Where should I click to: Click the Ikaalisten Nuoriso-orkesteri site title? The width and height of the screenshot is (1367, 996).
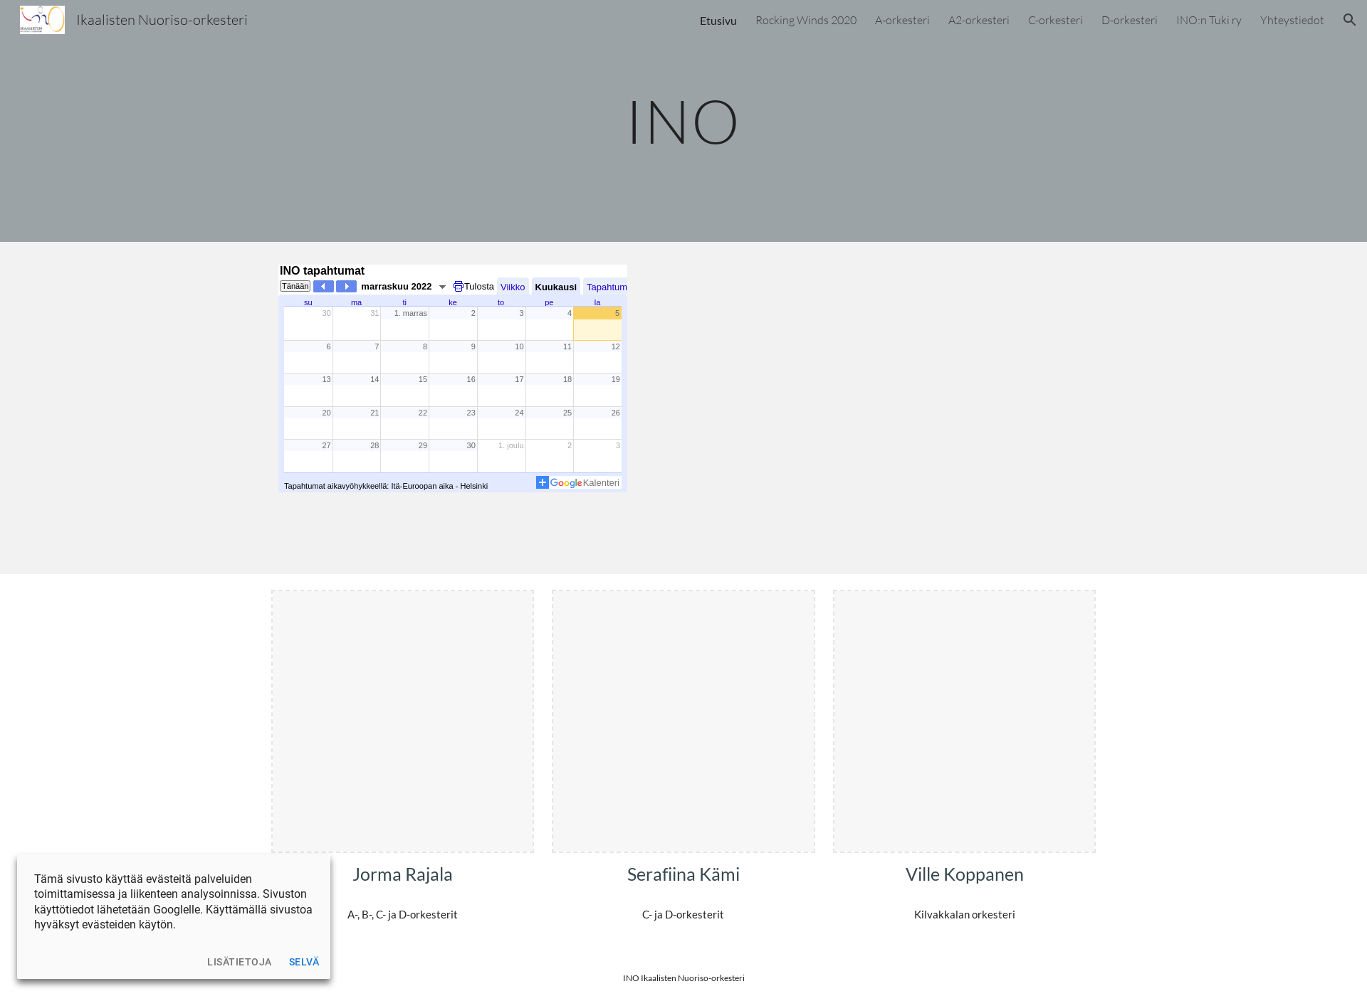162,20
